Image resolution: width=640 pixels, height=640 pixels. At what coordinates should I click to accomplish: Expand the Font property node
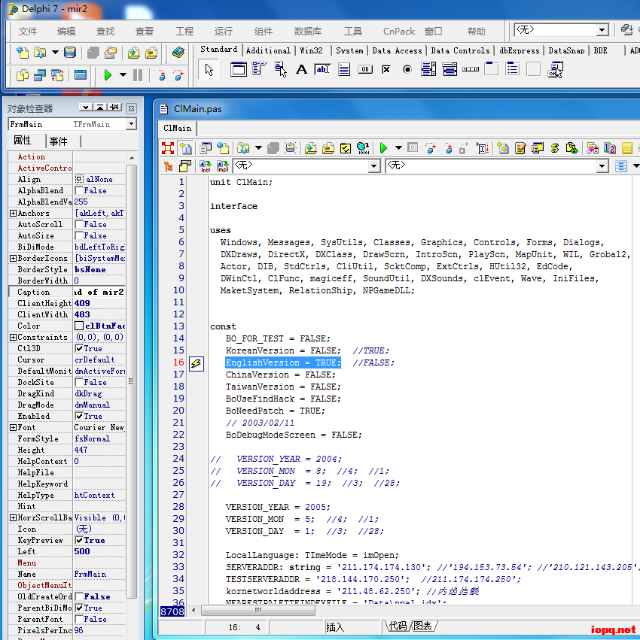click(x=13, y=428)
